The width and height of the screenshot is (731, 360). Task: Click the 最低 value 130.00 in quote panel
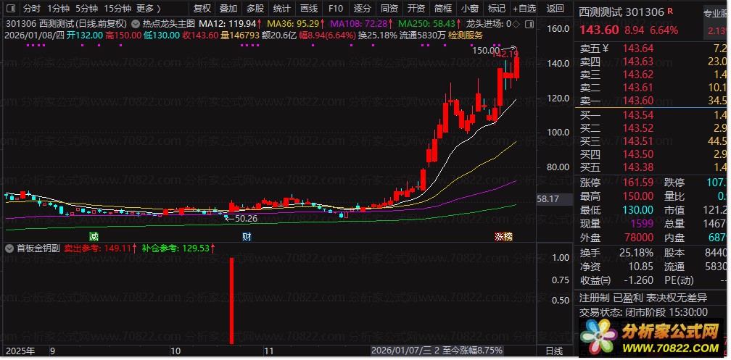(x=638, y=211)
